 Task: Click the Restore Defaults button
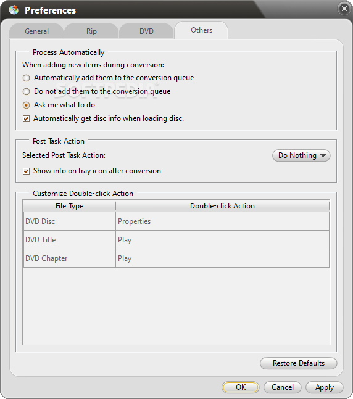(x=299, y=363)
